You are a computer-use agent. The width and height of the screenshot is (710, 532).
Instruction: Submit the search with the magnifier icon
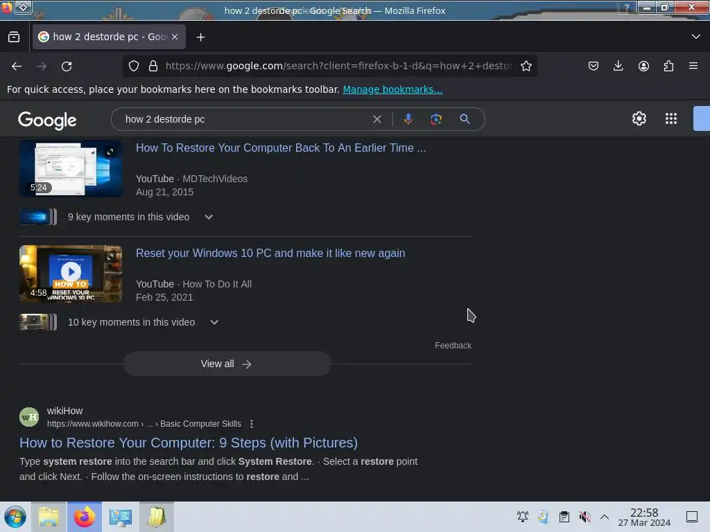point(465,119)
